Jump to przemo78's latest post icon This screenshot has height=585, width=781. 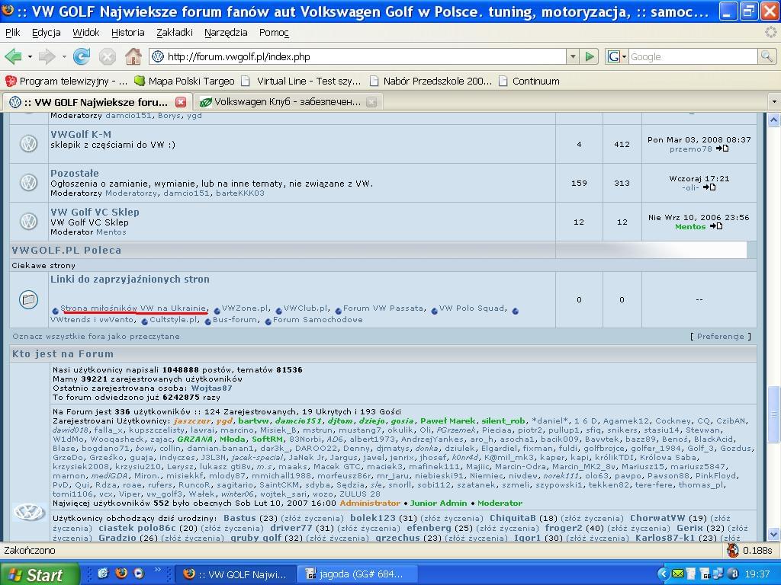tap(722, 149)
